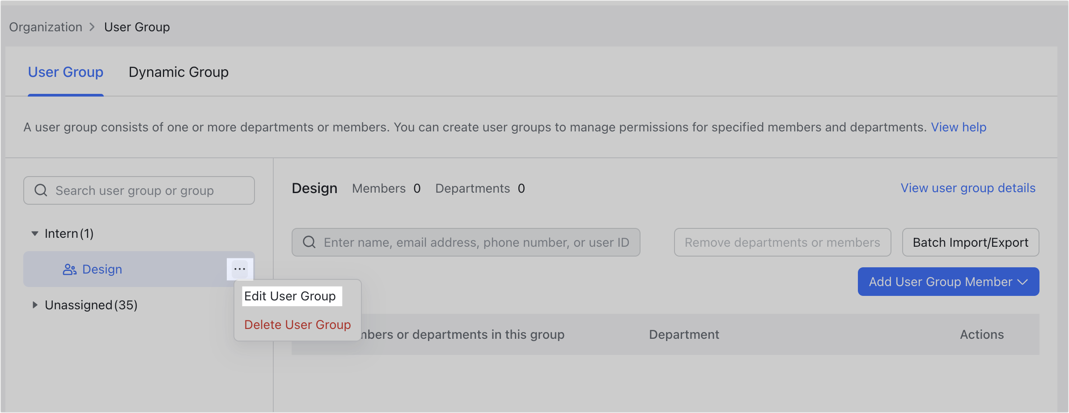Open the Add User Group Member dropdown
This screenshot has height=413, width=1069.
click(948, 282)
